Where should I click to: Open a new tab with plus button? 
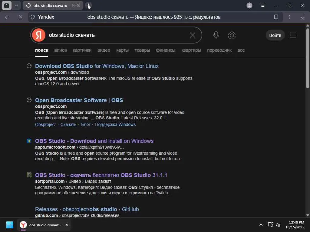[89, 5]
